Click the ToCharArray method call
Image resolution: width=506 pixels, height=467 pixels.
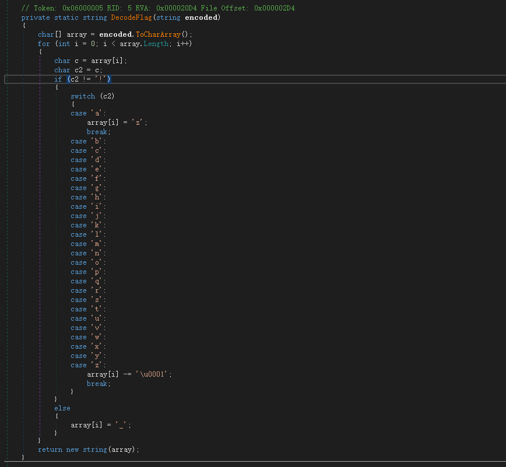(159, 34)
